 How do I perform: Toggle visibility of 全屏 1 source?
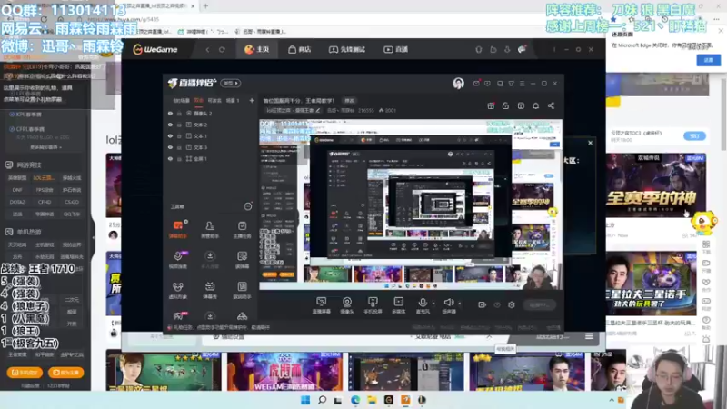pos(170,158)
